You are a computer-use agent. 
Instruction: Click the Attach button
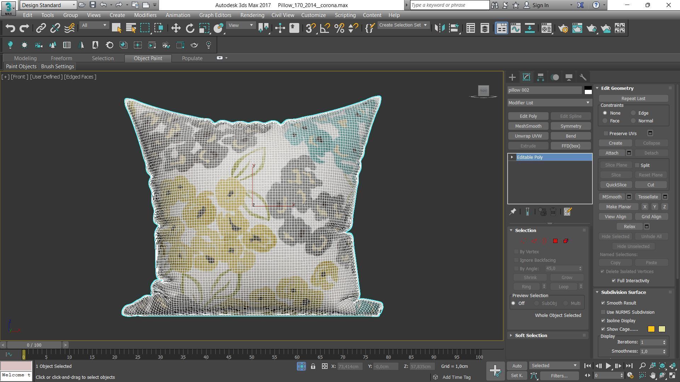pos(612,153)
